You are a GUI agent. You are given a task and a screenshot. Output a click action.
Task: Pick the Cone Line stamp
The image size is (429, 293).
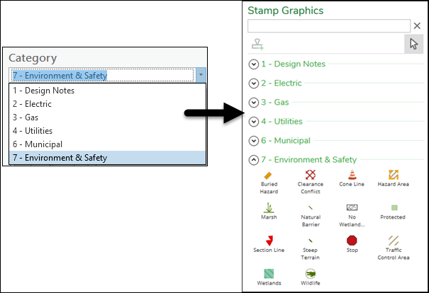pos(352,178)
